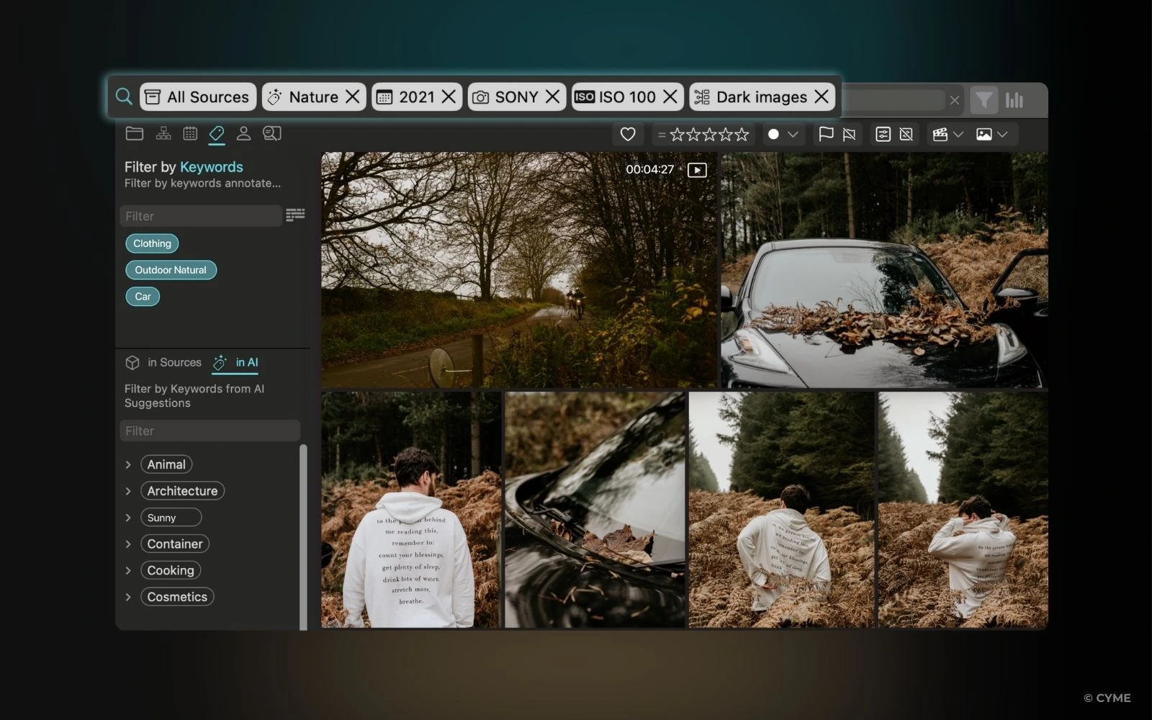Select the keywords tag tab
1152x720 pixels.
click(217, 133)
